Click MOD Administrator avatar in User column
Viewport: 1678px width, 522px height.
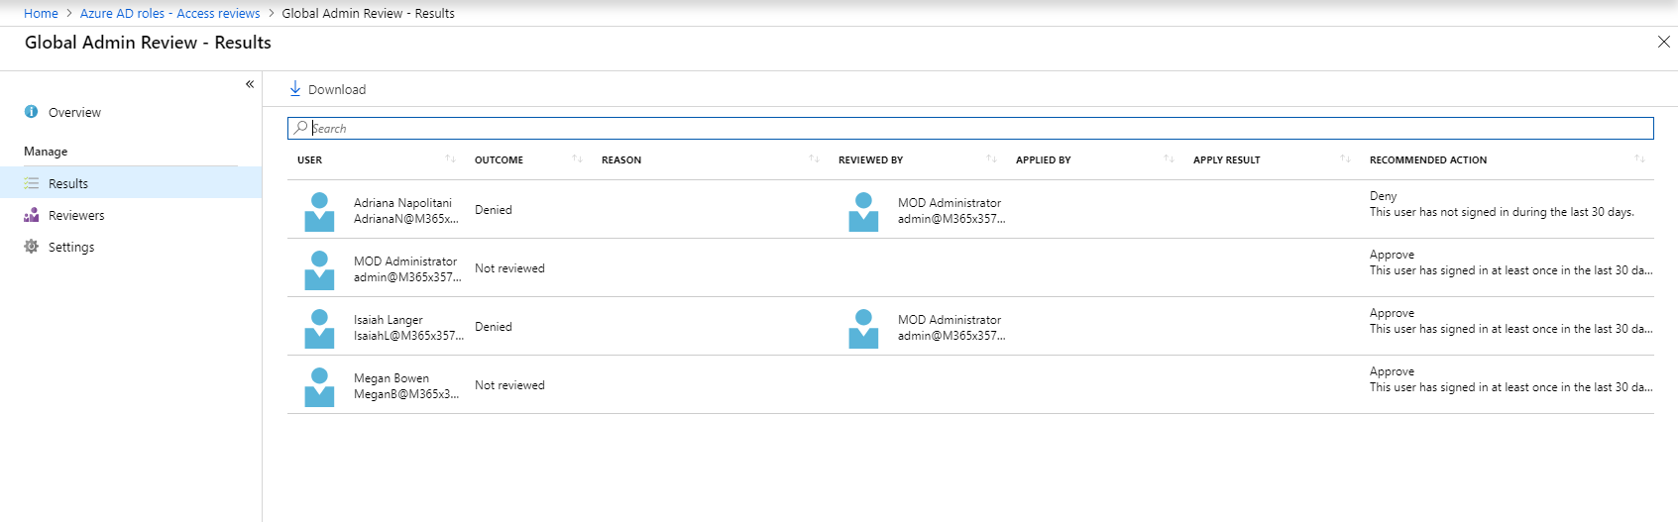pyautogui.click(x=319, y=269)
